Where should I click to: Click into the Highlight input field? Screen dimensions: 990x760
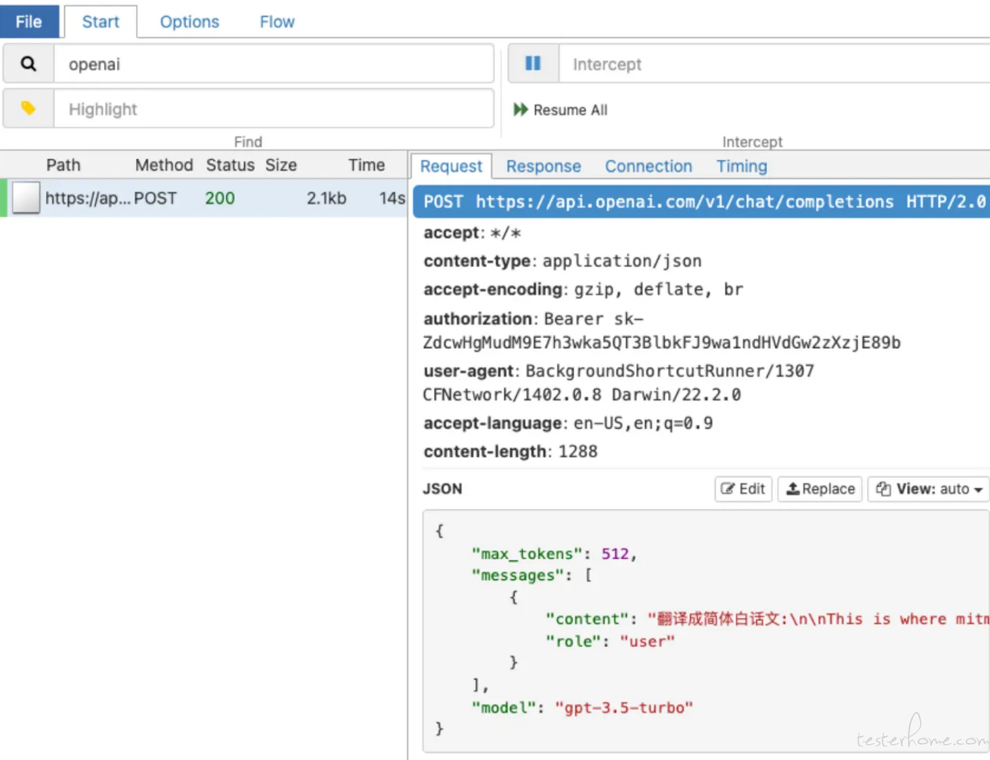point(274,109)
